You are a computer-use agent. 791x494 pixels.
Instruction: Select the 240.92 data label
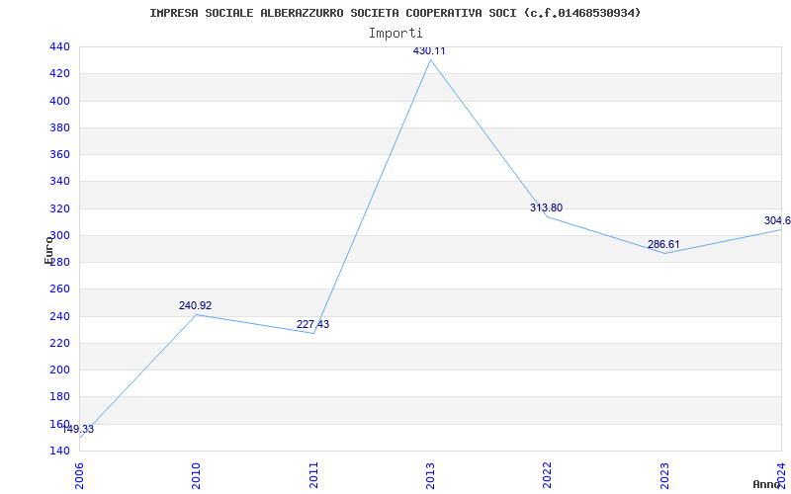pyautogui.click(x=195, y=305)
